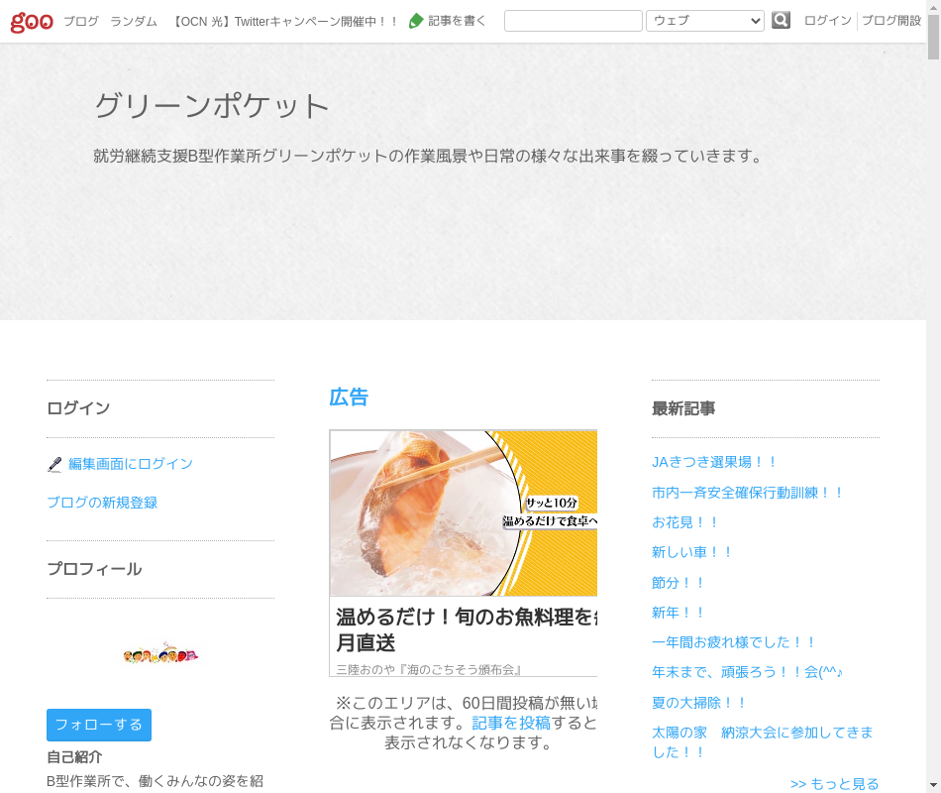Open the fish dish ad image
Screen dimensions: 941x793
point(464,513)
